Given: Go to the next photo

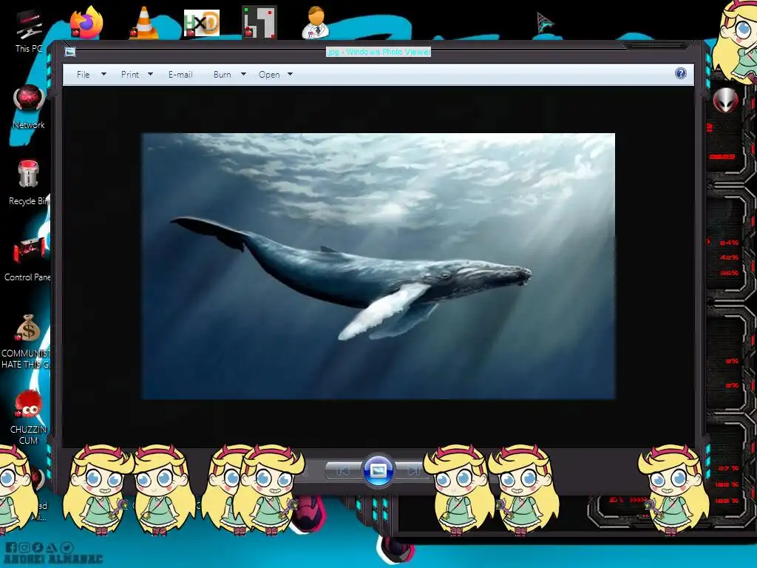Looking at the screenshot, I should (x=413, y=471).
